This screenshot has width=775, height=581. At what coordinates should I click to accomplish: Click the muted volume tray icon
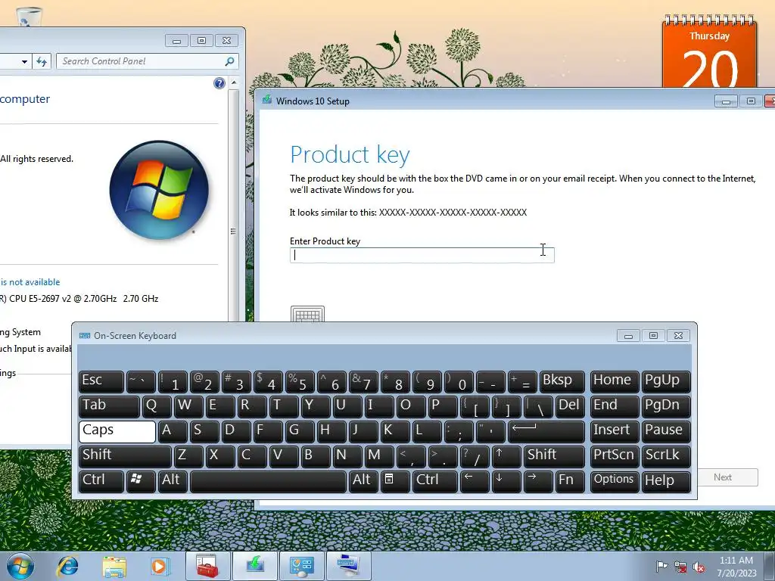pos(699,567)
